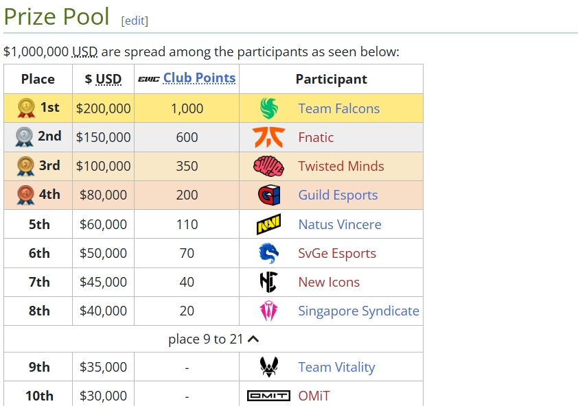578x406 pixels.
Task: Click the Guild Esports logo icon
Action: pyautogui.click(x=269, y=195)
